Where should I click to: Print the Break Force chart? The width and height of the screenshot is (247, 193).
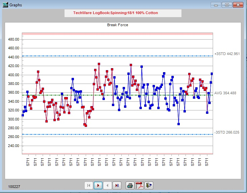click(x=130, y=186)
